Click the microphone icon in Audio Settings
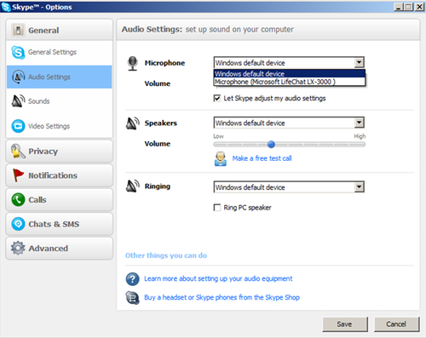Image resolution: width=426 pixels, height=338 pixels. coord(132,64)
